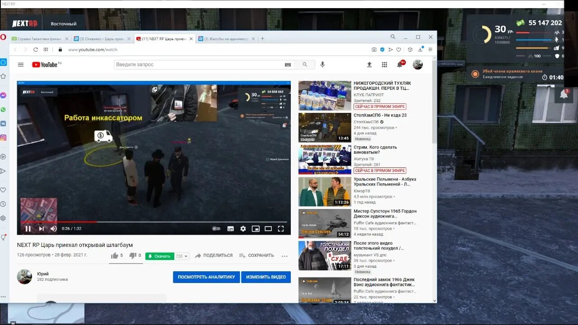Open the YouTube hamburger guide menu
The height and width of the screenshot is (325, 578).
(21, 65)
